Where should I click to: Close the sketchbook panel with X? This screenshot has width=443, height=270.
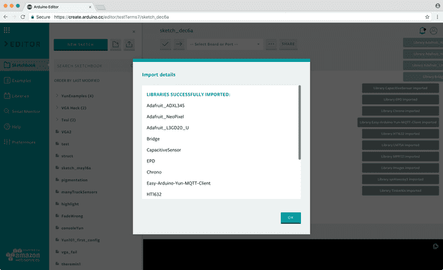pyautogui.click(x=134, y=31)
